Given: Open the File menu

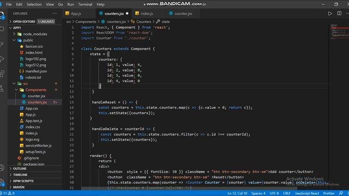Looking at the screenshot, I should pyautogui.click(x=9, y=4).
